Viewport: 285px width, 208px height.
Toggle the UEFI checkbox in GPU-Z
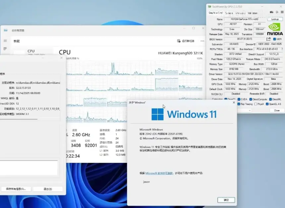(x=274, y=39)
